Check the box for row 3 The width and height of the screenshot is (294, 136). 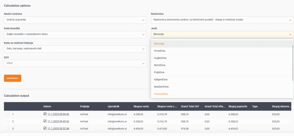[8, 129]
